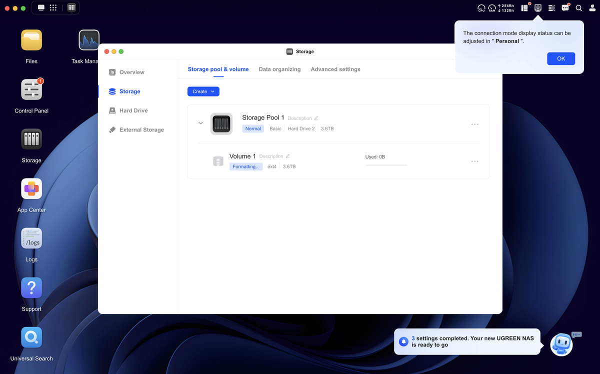This screenshot has width=600, height=374.
Task: Select Hard Drive in sidebar
Action: pos(133,110)
